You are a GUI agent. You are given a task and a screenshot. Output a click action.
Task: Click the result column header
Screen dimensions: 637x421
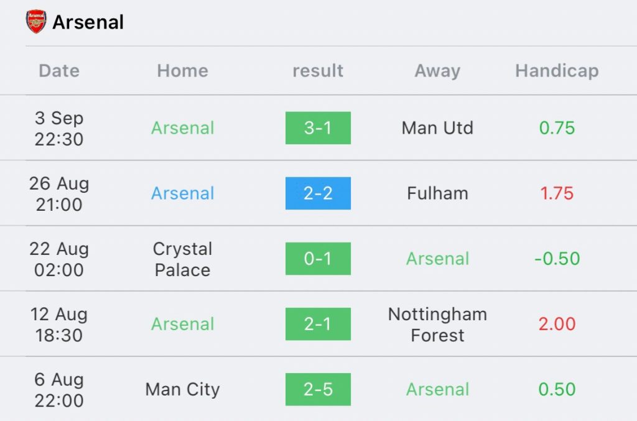(x=318, y=71)
